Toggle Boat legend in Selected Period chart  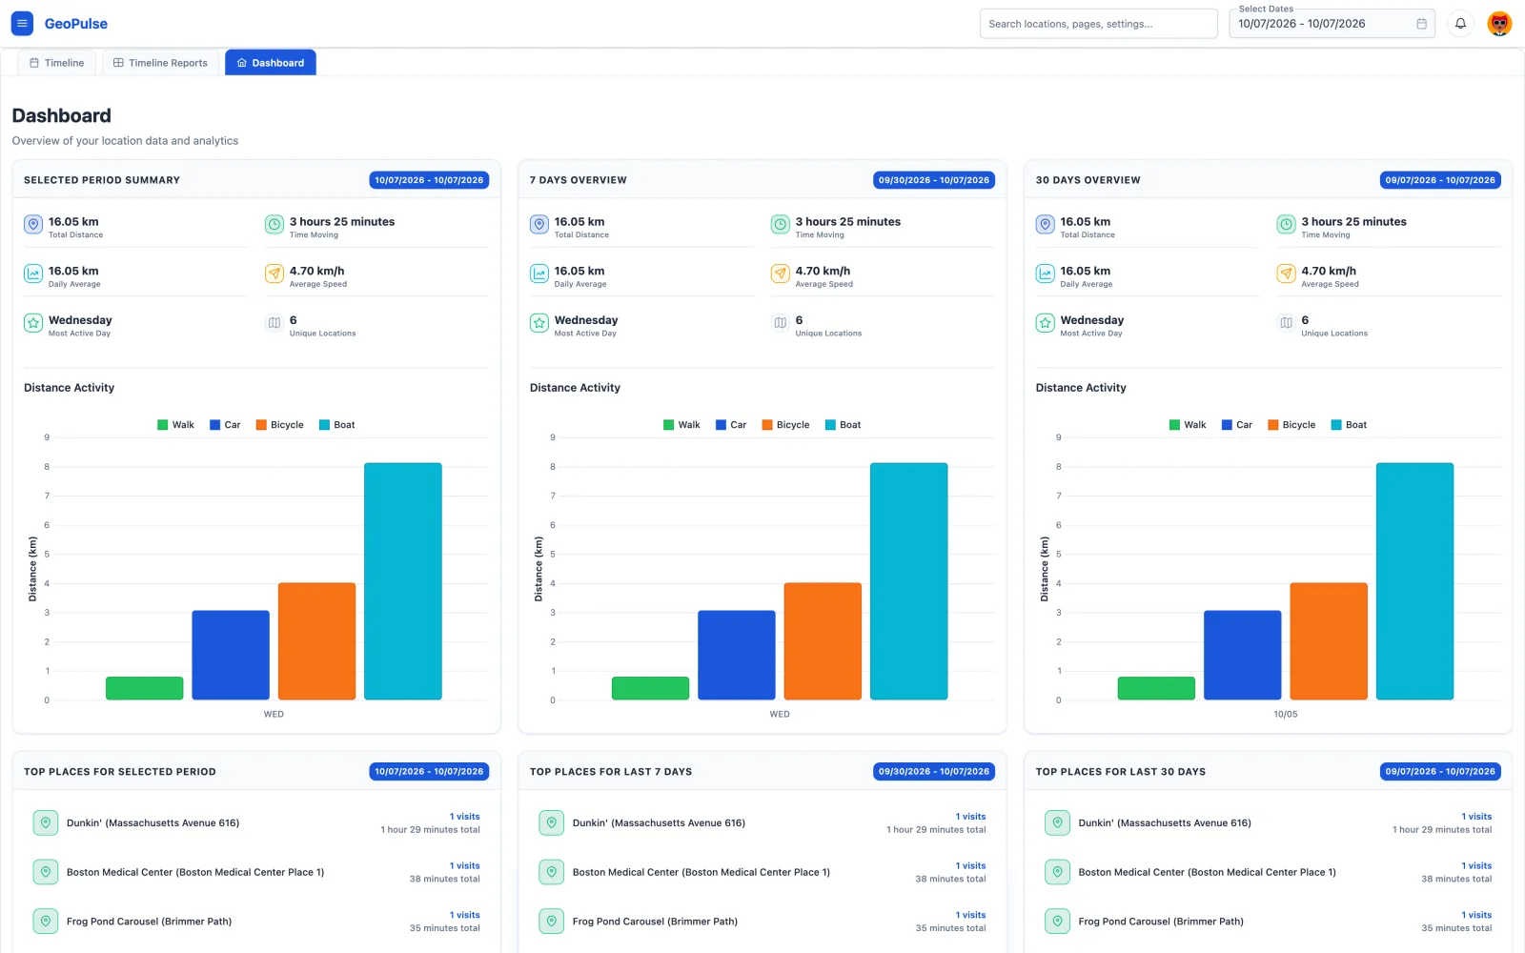coord(336,425)
